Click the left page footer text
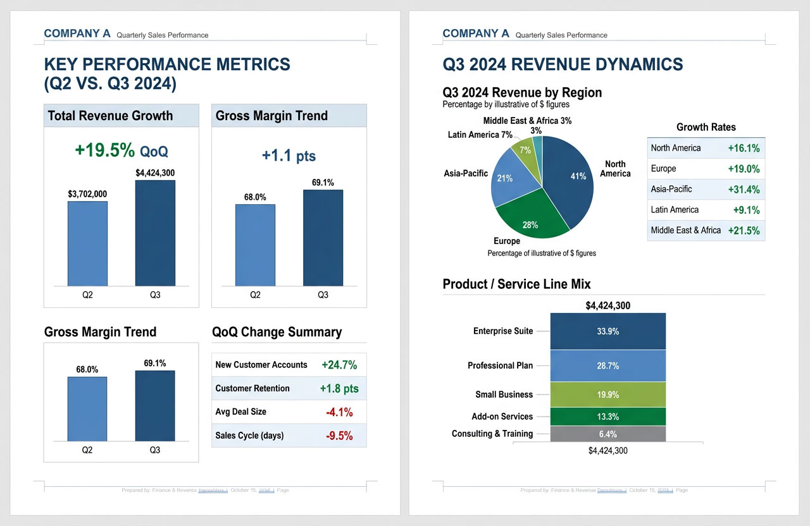Image resolution: width=810 pixels, height=526 pixels. [205, 490]
